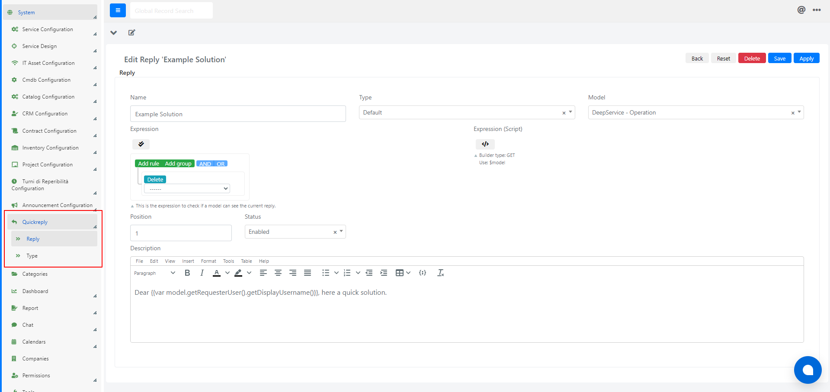Open the Status dropdown showing Enabled
The height and width of the screenshot is (392, 830).
[295, 232]
